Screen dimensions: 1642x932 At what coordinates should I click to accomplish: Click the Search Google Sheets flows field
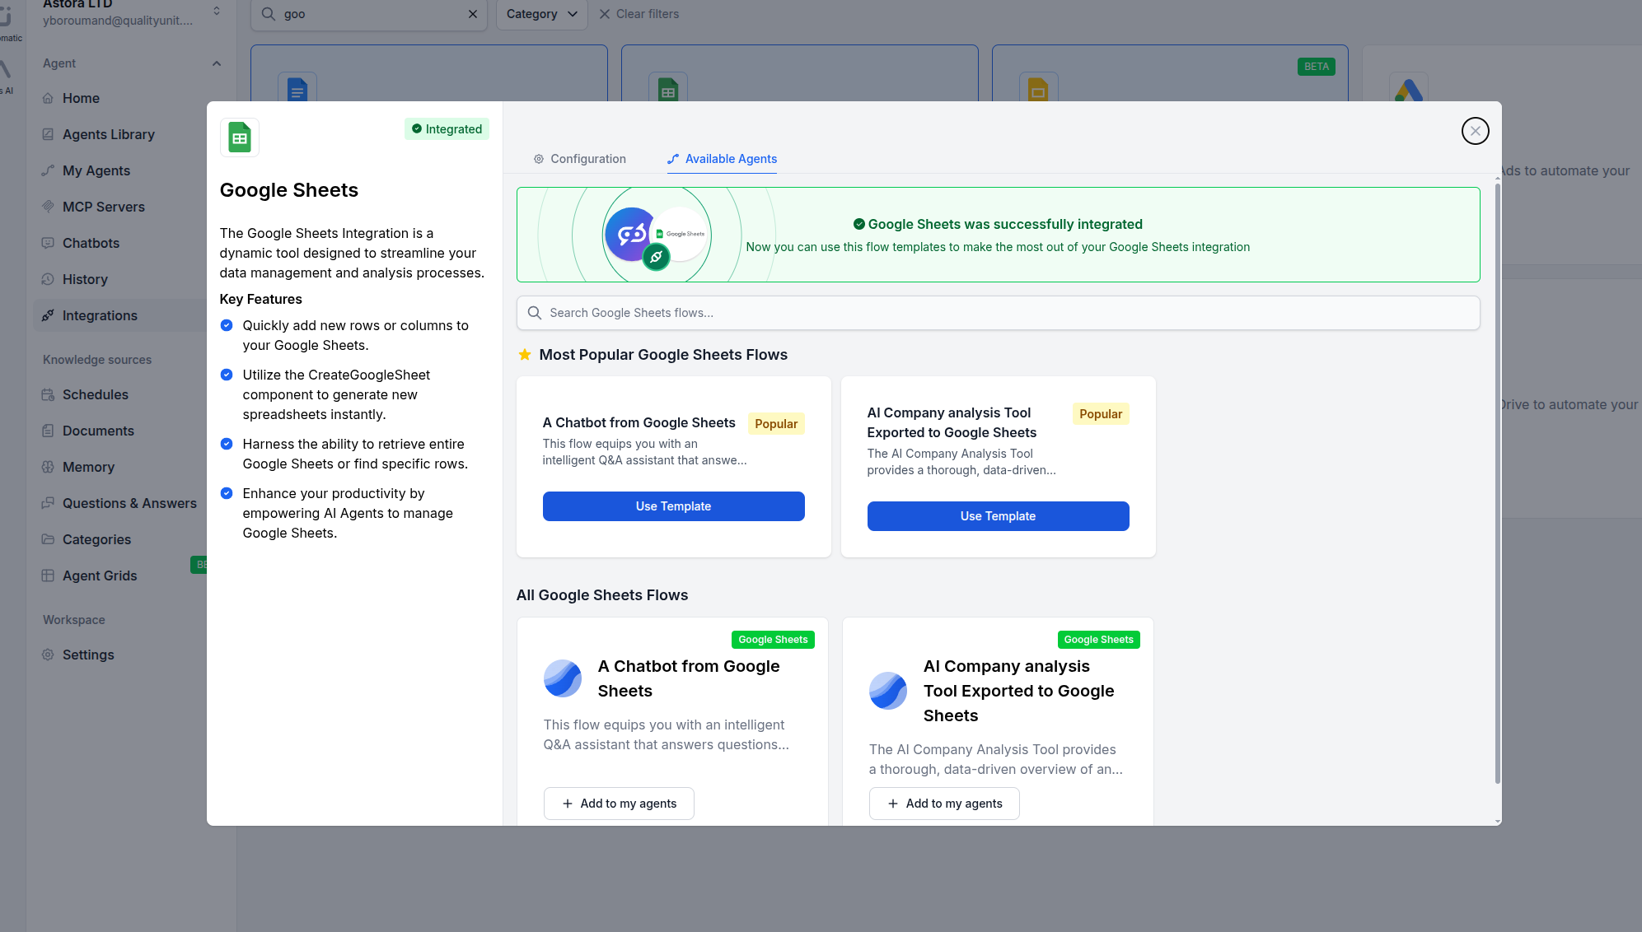pos(998,313)
